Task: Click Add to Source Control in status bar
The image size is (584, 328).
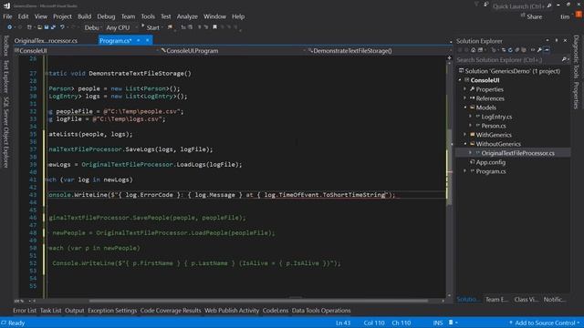Action: [x=544, y=323]
